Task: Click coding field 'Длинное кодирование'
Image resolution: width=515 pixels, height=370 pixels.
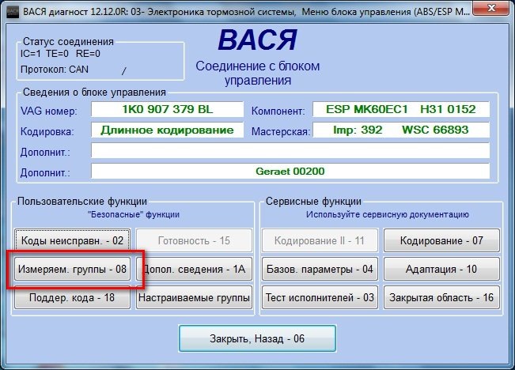Action: 167,130
